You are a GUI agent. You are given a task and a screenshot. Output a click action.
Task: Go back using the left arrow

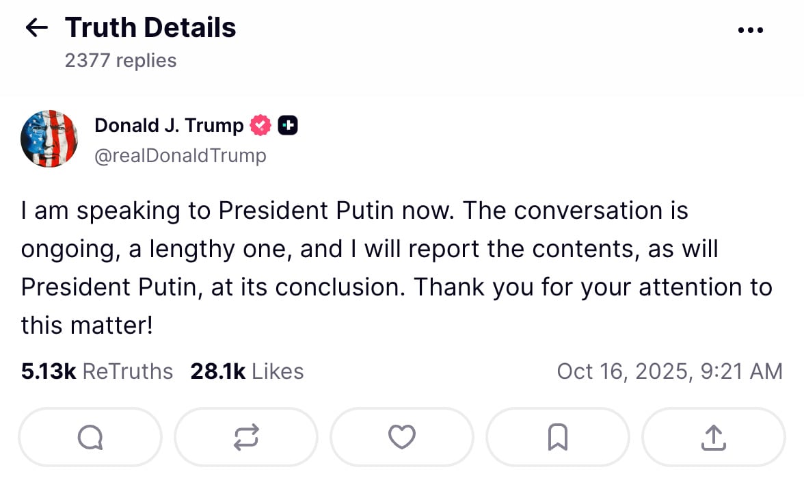coord(36,28)
